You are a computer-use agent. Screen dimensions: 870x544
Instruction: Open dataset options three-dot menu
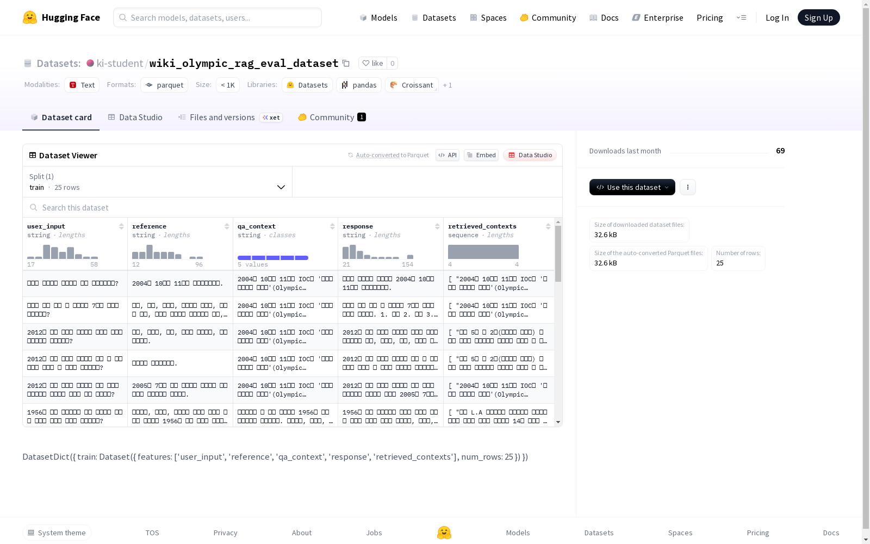pyautogui.click(x=688, y=187)
